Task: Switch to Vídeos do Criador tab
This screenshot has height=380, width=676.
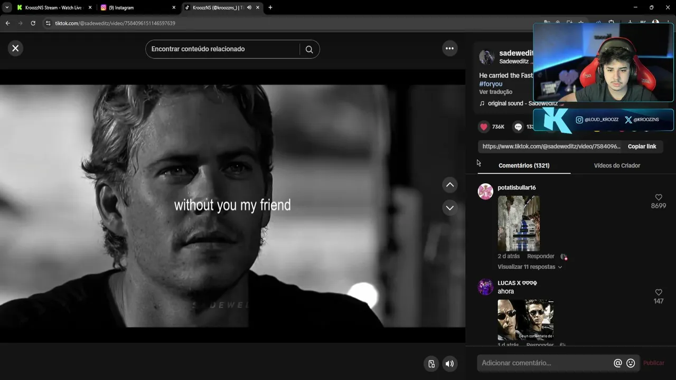Action: (x=617, y=165)
